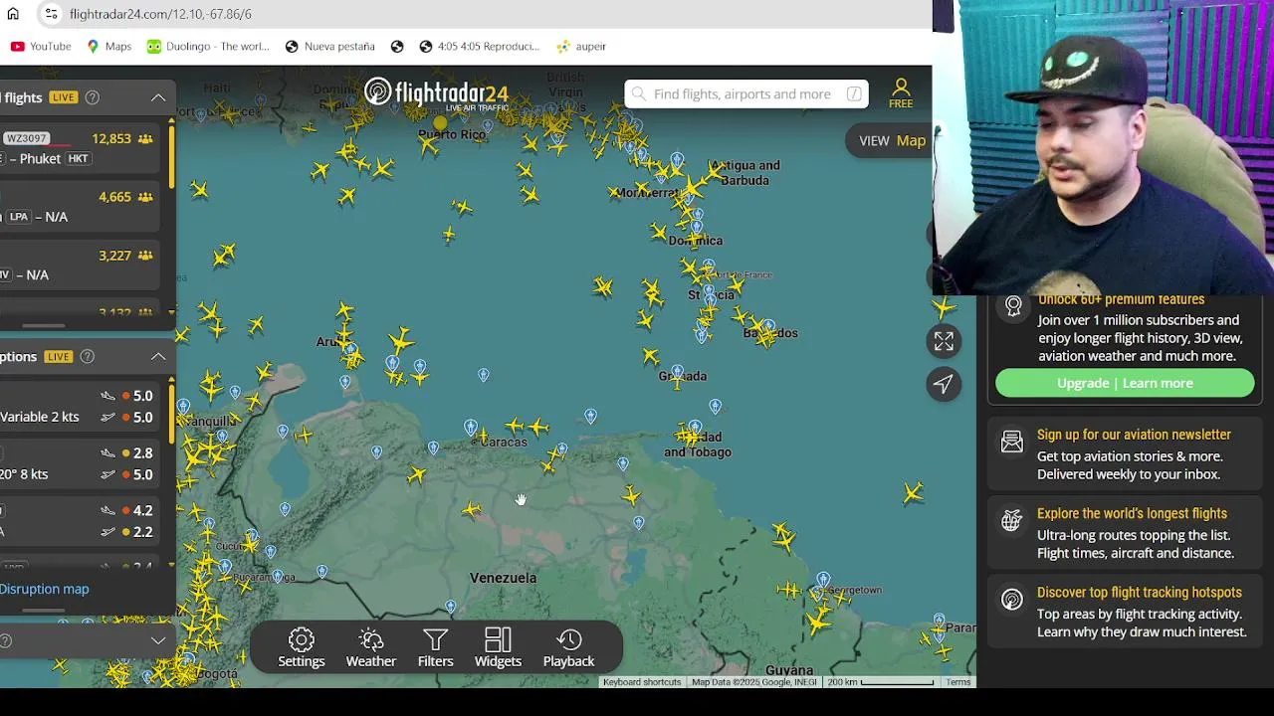Open the YouTube bookmark

(x=41, y=46)
